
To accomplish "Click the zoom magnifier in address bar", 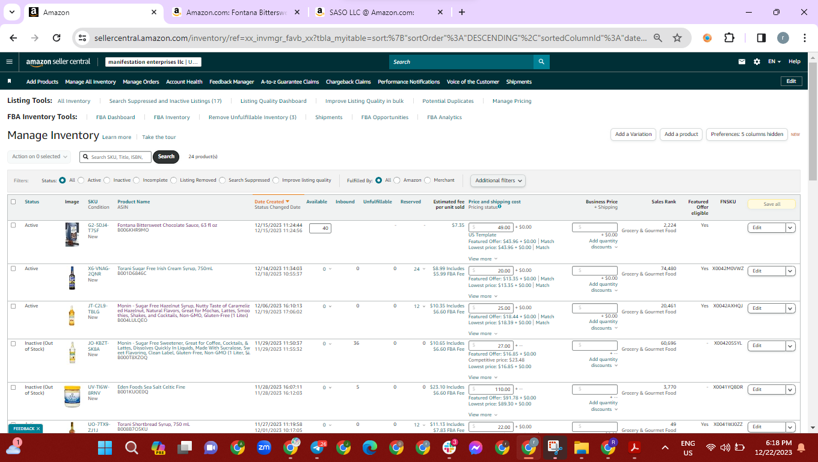I will click(658, 38).
